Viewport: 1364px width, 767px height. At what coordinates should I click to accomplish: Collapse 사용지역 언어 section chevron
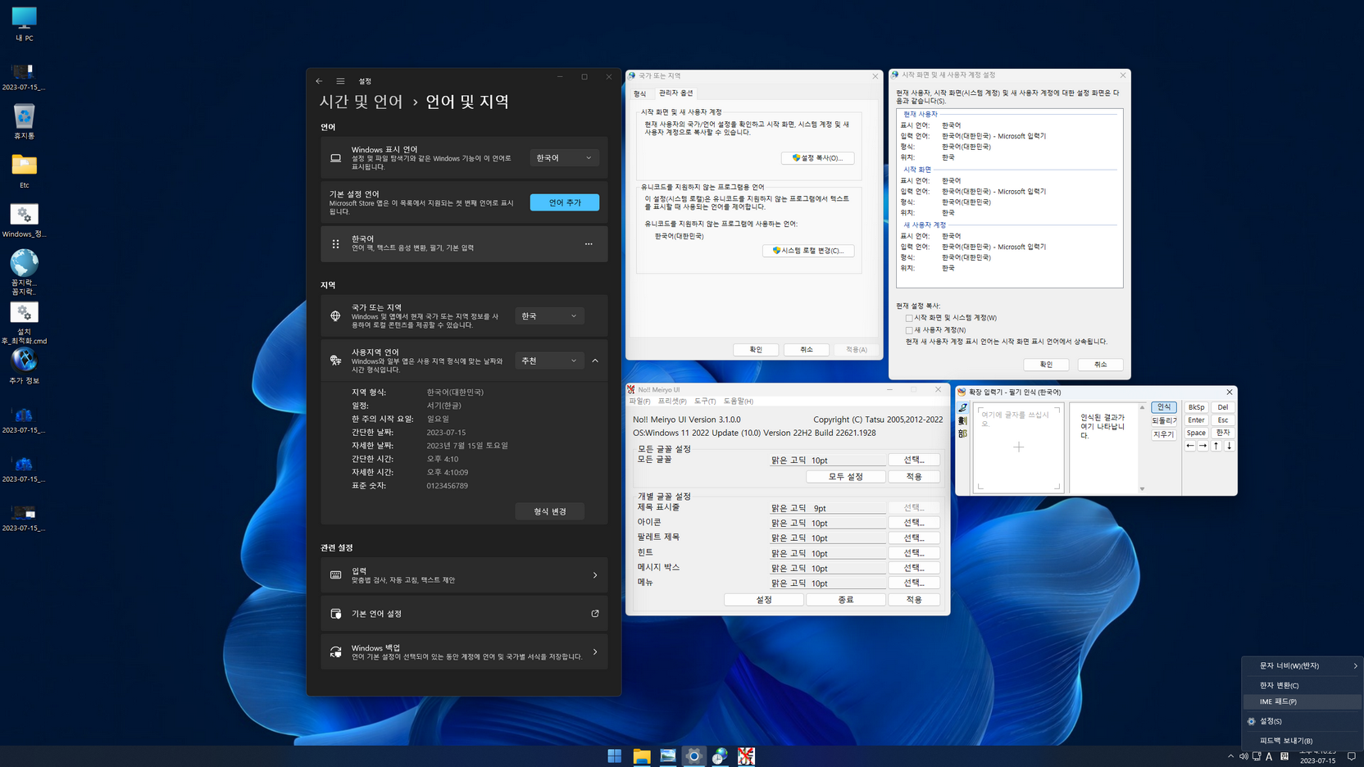click(595, 361)
